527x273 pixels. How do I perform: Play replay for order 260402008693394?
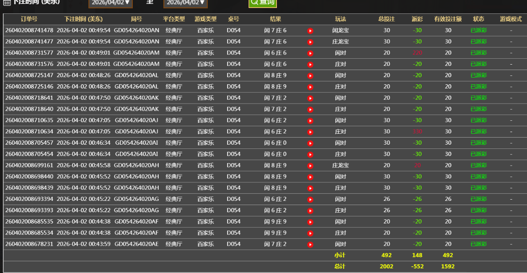310,200
